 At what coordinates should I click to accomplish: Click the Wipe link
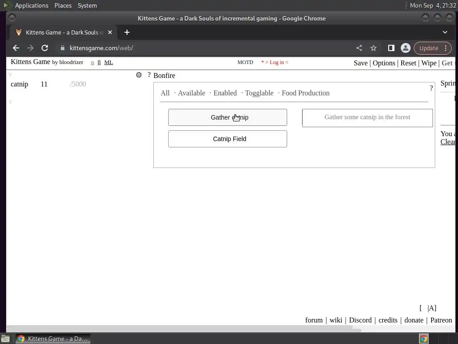(x=429, y=63)
